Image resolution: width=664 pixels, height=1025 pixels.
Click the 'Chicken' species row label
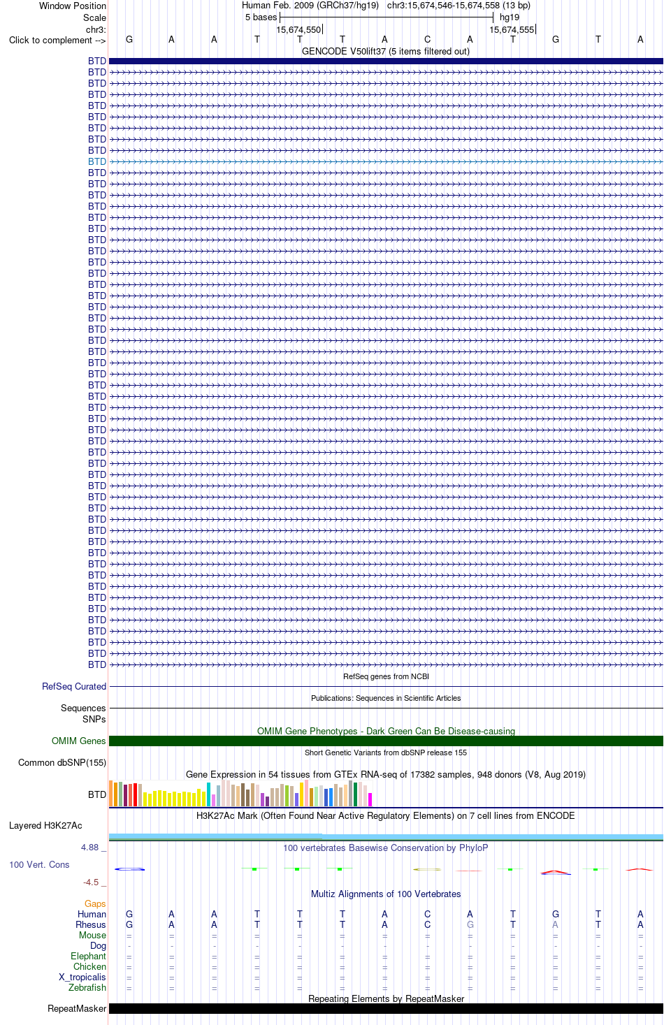tap(89, 966)
